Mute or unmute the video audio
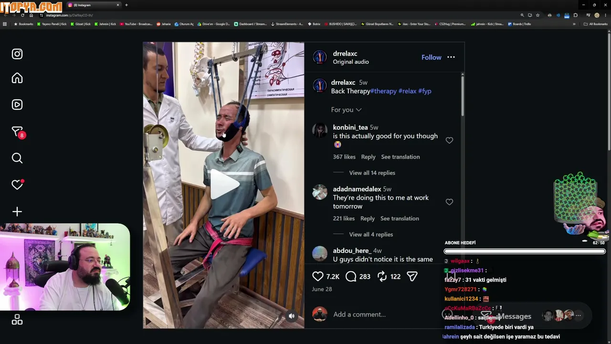This screenshot has height=344, width=611. 292,316
